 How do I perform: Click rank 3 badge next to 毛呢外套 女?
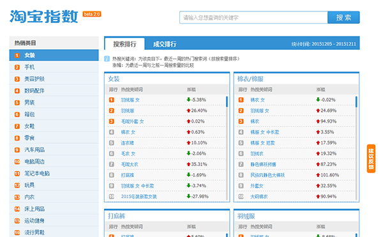(x=111, y=121)
